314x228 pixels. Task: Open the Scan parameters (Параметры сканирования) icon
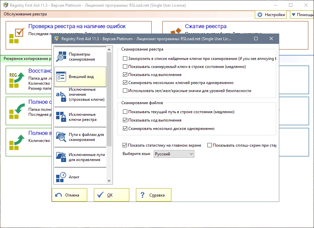[x=61, y=57]
